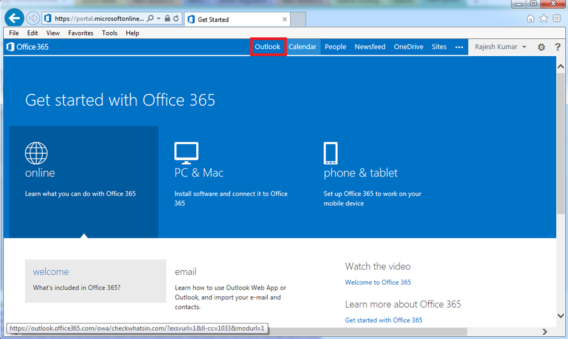The width and height of the screenshot is (568, 339).
Task: Open Sites in the navigation bar
Action: point(439,47)
